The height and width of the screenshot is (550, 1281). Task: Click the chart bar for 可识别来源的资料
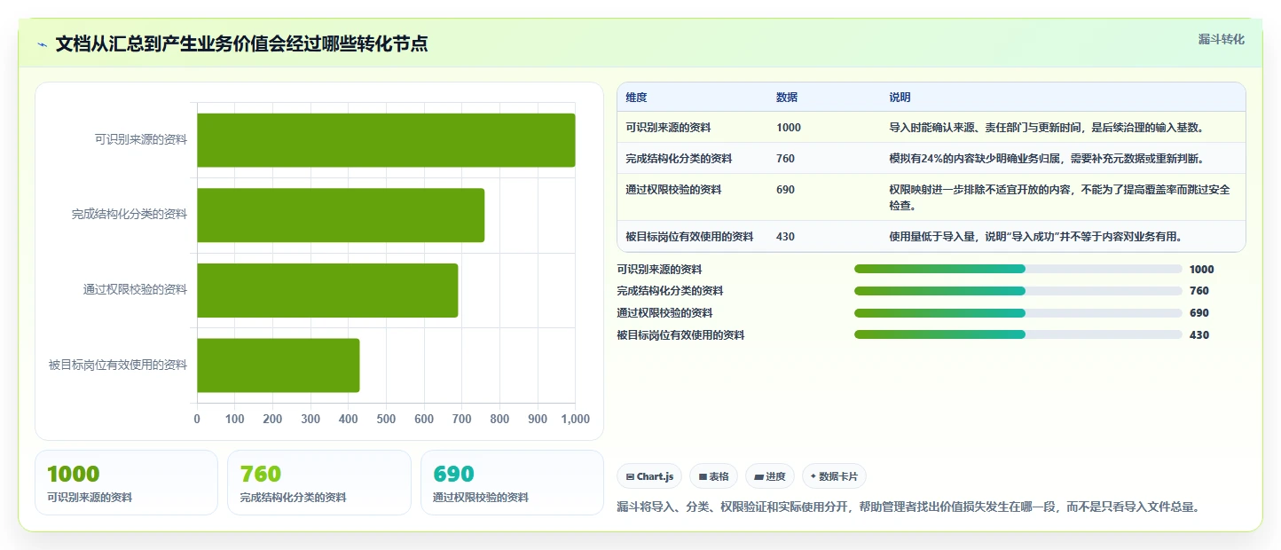(386, 140)
